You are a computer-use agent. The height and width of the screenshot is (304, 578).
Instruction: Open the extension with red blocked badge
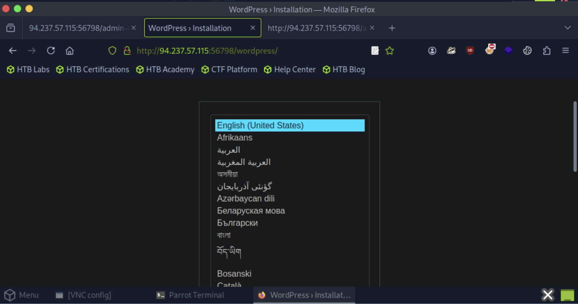[490, 49]
